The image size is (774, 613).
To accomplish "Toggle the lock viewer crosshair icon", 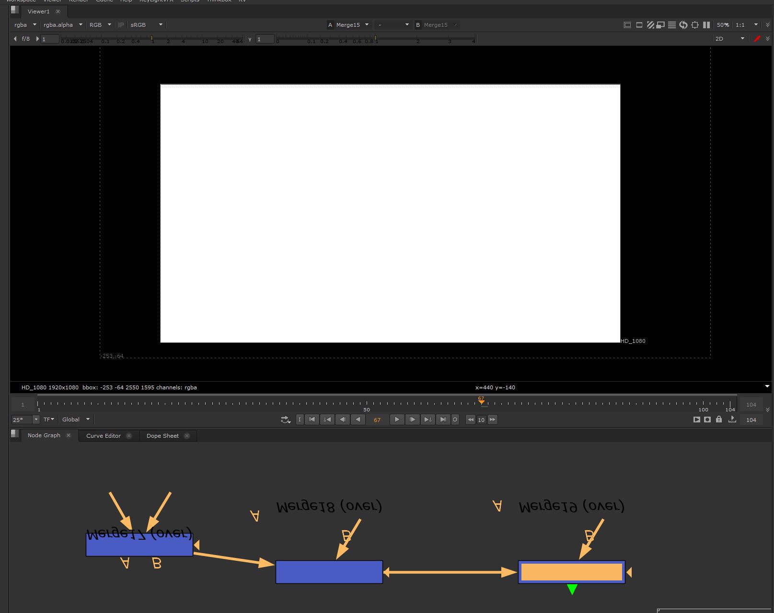I will pos(695,25).
